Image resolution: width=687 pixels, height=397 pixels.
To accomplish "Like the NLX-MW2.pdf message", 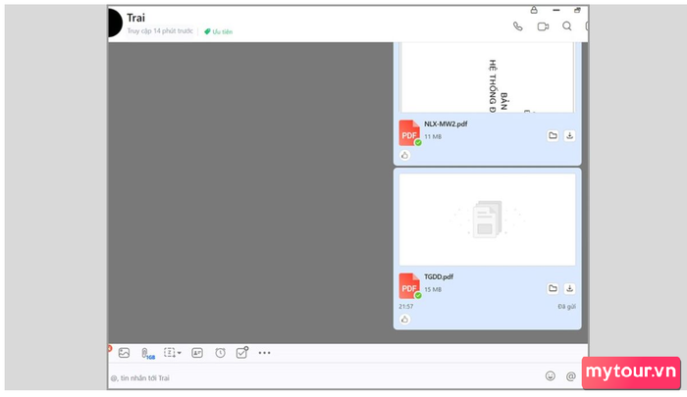I will [x=404, y=155].
